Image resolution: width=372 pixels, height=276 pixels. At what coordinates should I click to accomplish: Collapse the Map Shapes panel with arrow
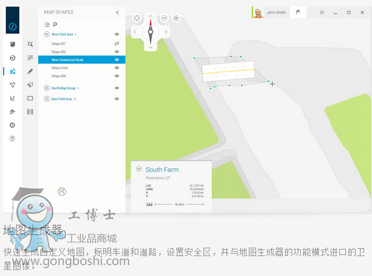[117, 12]
